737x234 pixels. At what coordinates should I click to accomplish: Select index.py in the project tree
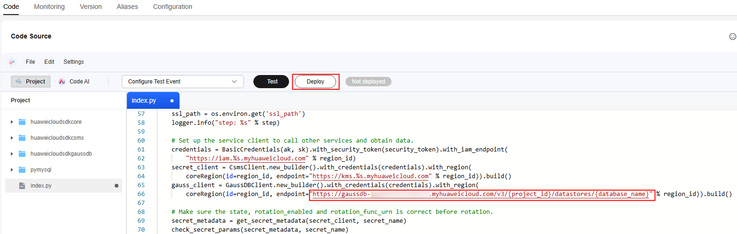click(63, 186)
